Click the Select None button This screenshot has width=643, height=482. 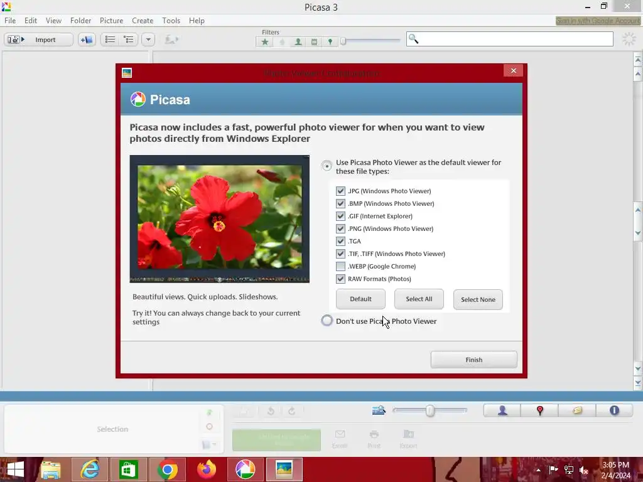point(478,299)
